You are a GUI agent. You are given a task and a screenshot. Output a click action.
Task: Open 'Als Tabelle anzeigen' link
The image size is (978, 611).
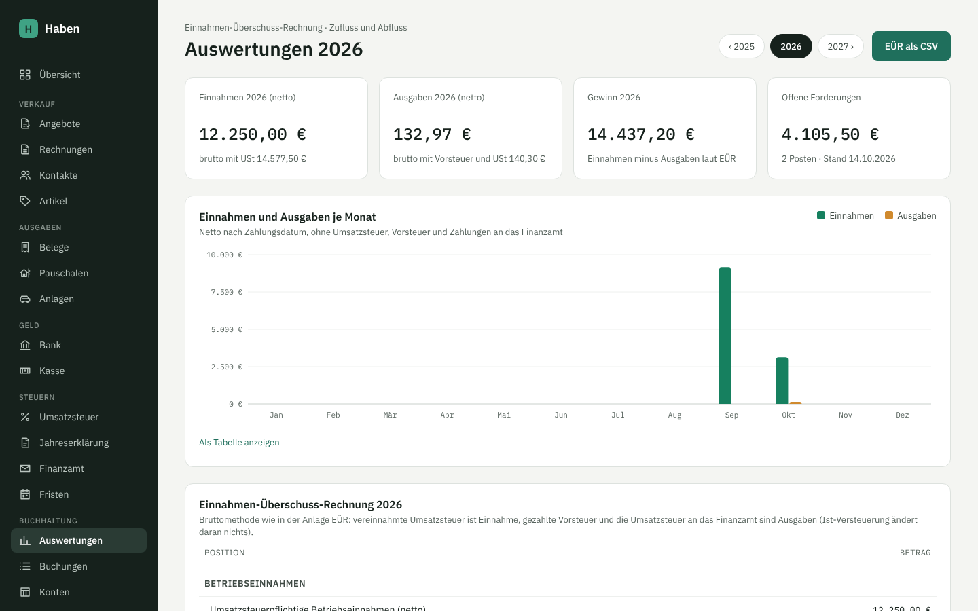tap(239, 443)
